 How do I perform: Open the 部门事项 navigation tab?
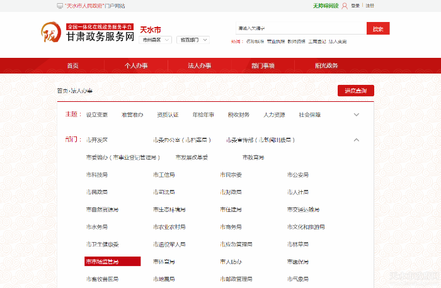click(263, 65)
